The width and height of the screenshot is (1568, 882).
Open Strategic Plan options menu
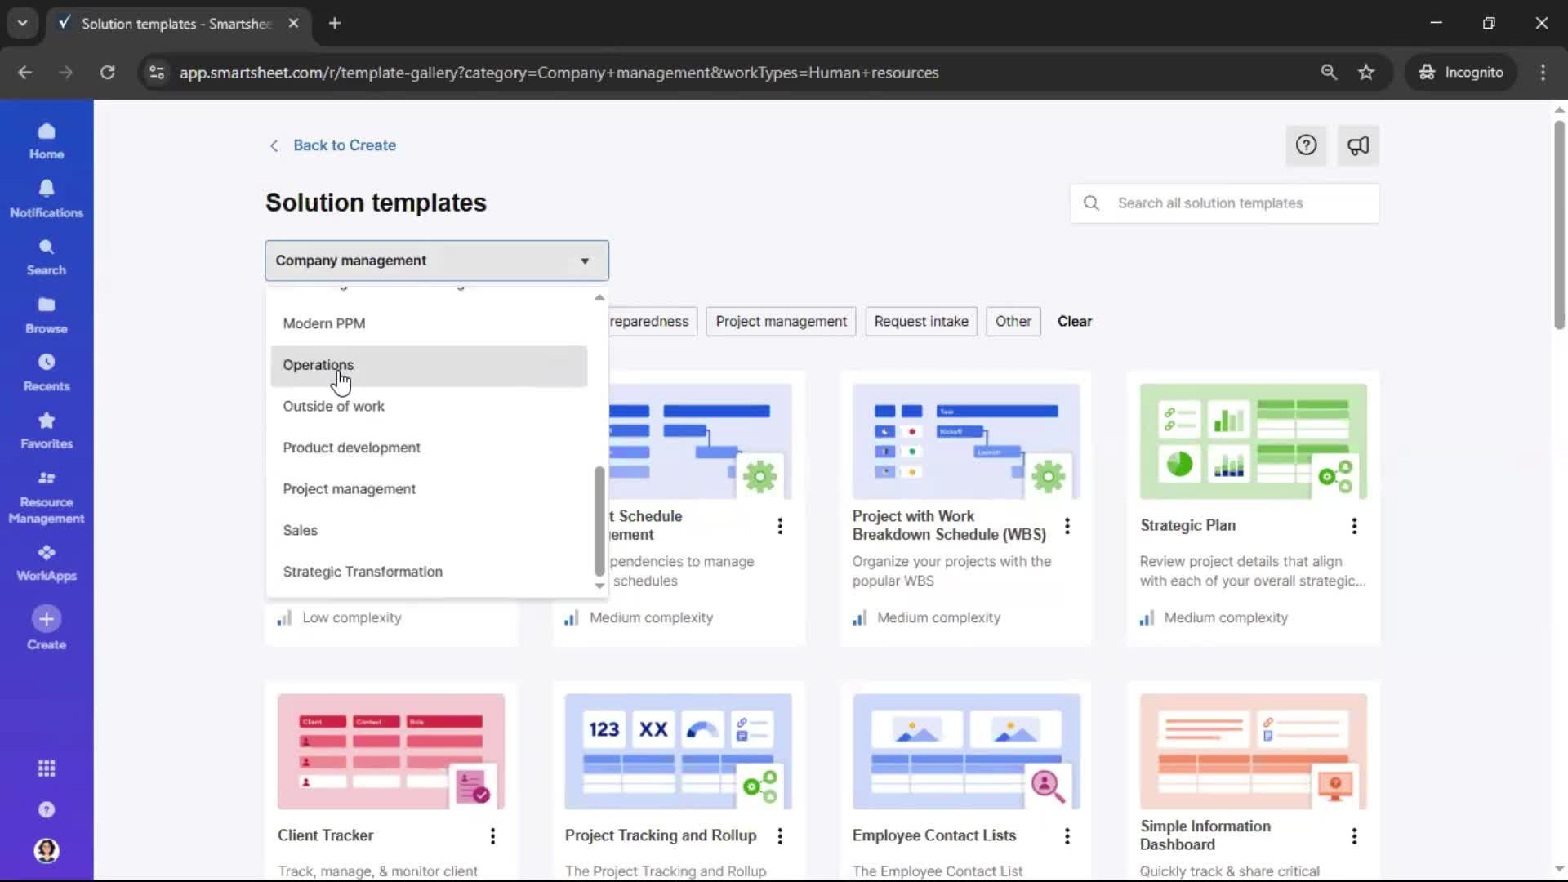click(x=1354, y=526)
